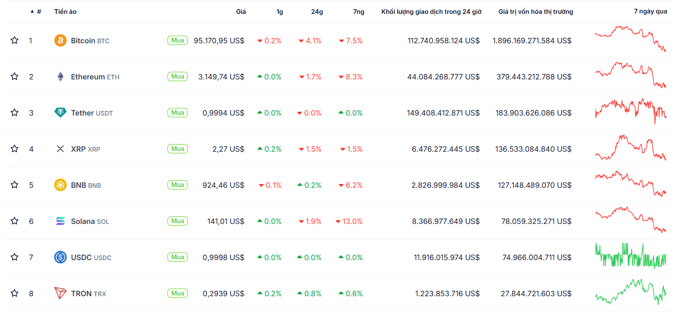Star the USDC row
Viewport: 686px width, 313px height.
pyautogui.click(x=15, y=257)
